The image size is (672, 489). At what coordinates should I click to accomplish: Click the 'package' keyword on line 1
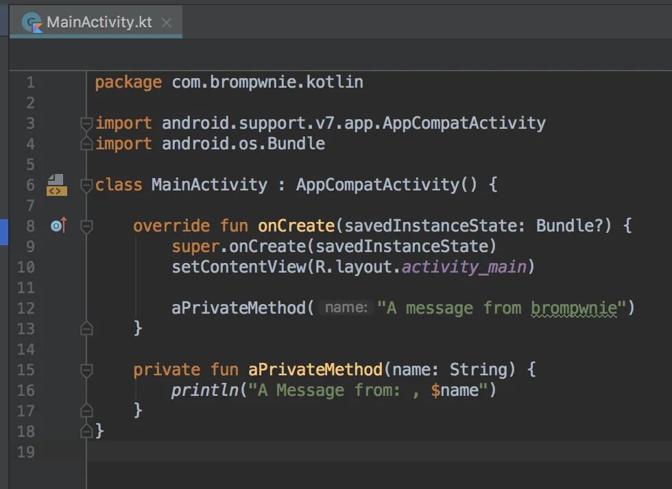[x=128, y=82]
